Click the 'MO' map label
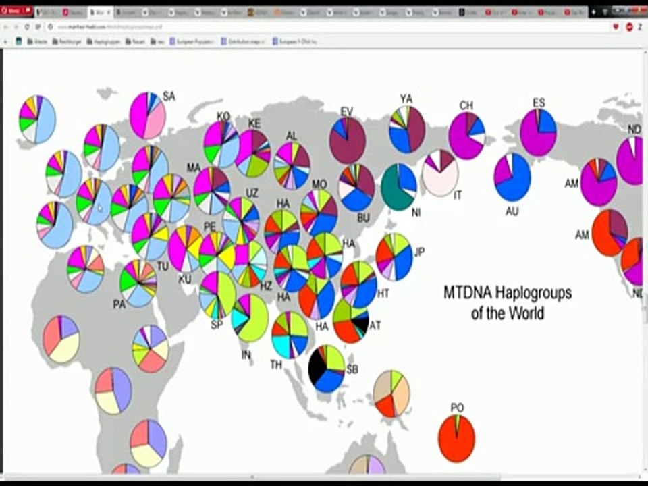This screenshot has height=486, width=648. pos(319,184)
